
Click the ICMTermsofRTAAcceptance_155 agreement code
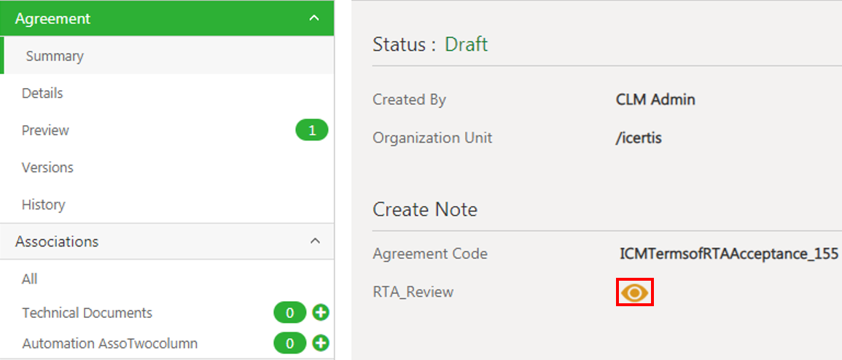click(x=728, y=253)
